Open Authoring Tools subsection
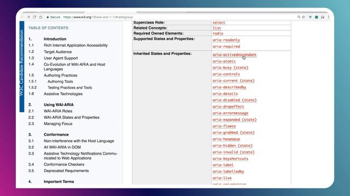The height and width of the screenshot is (196, 350). (x=60, y=82)
